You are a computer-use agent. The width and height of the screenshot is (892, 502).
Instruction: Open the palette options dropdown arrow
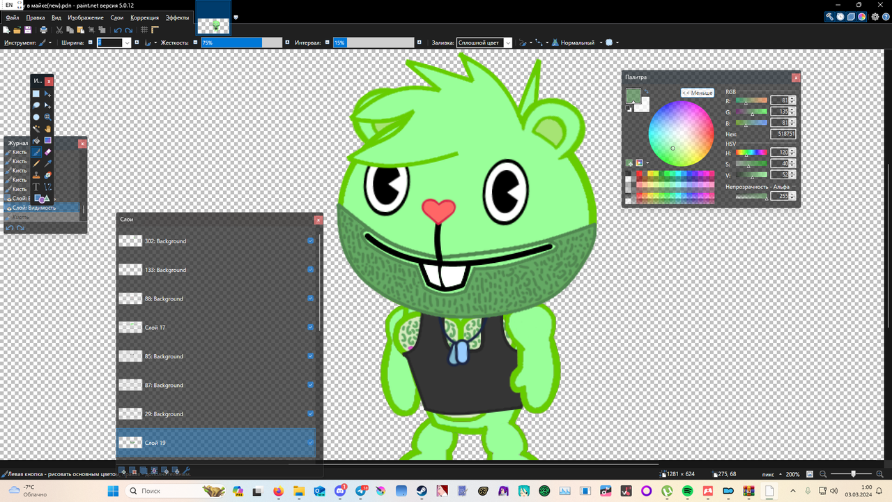click(x=647, y=163)
